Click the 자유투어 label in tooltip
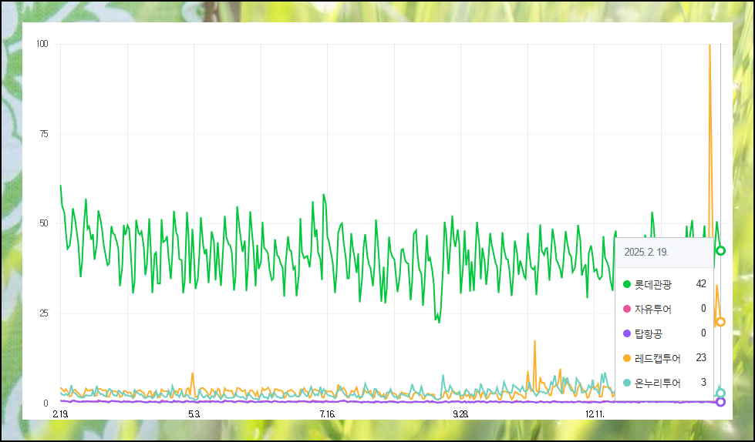 [653, 310]
